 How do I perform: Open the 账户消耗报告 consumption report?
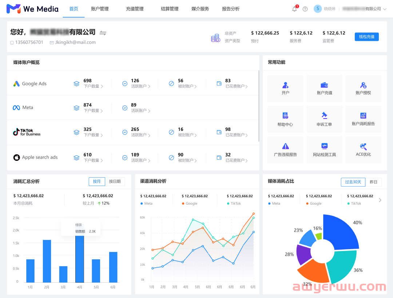(x=363, y=119)
